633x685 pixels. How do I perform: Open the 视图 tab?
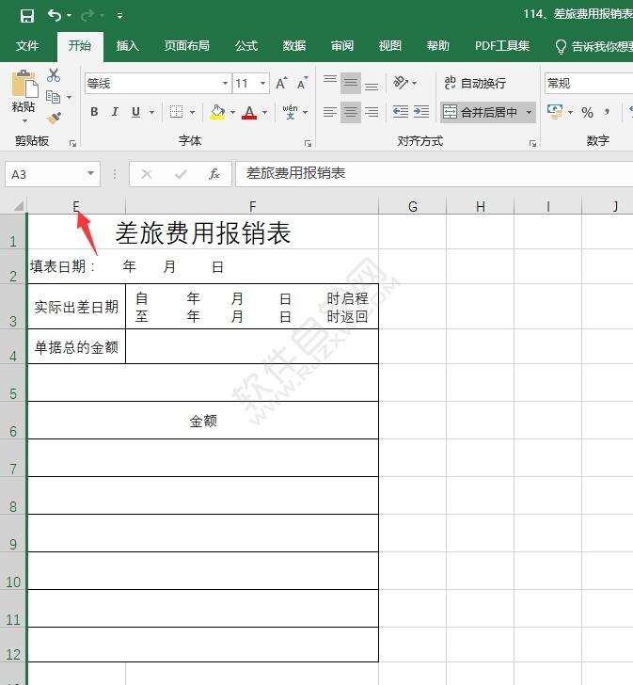389,46
